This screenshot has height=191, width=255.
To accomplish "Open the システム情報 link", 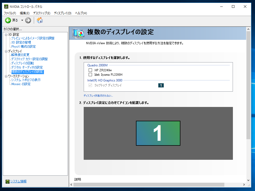I will tap(18, 181).
